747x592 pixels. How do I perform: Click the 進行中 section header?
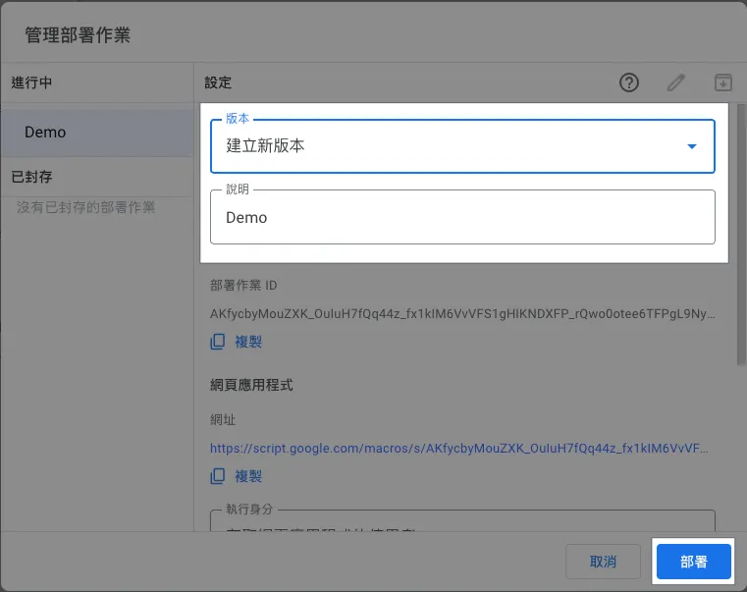(x=31, y=82)
